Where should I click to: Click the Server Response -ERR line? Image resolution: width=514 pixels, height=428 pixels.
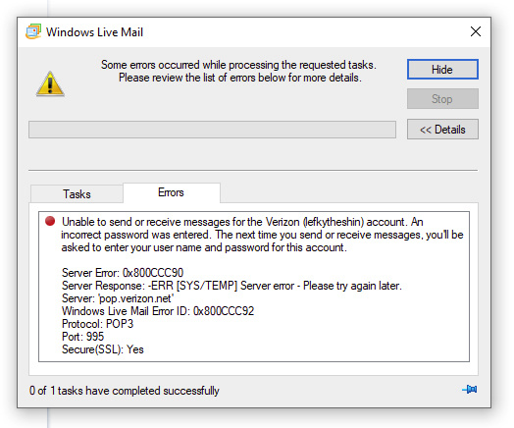(x=231, y=286)
